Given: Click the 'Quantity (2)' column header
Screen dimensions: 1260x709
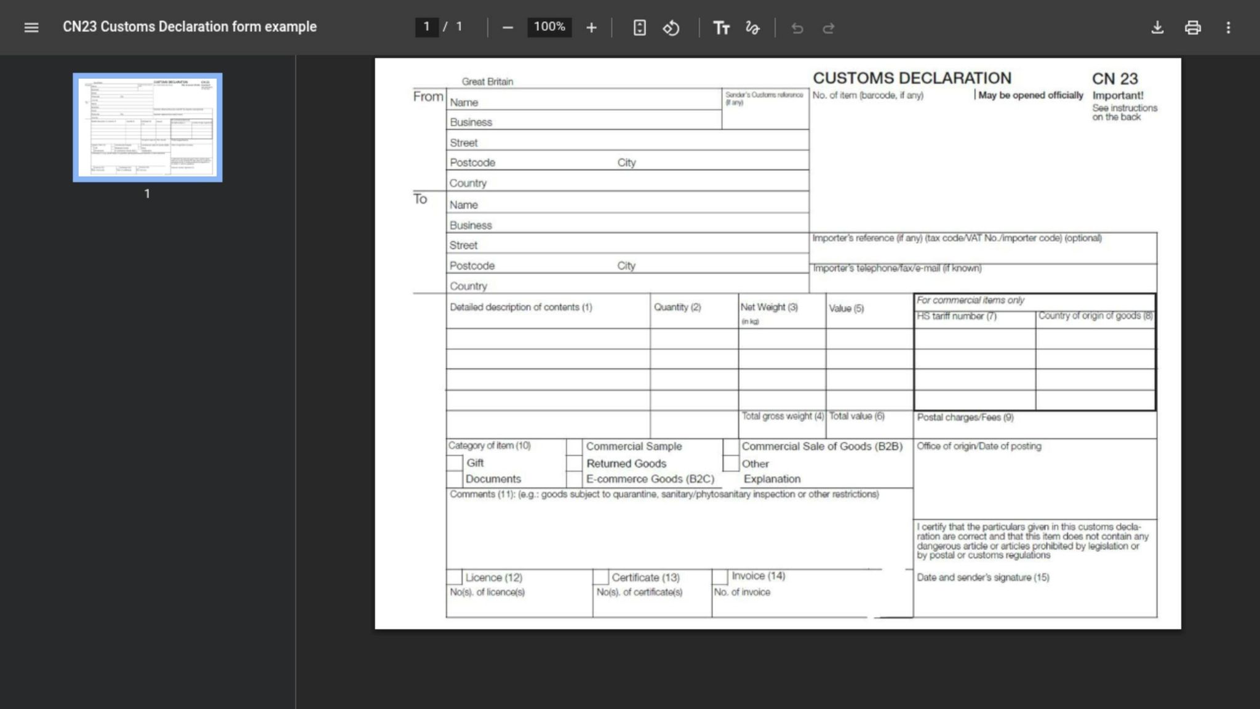Looking at the screenshot, I should (677, 307).
